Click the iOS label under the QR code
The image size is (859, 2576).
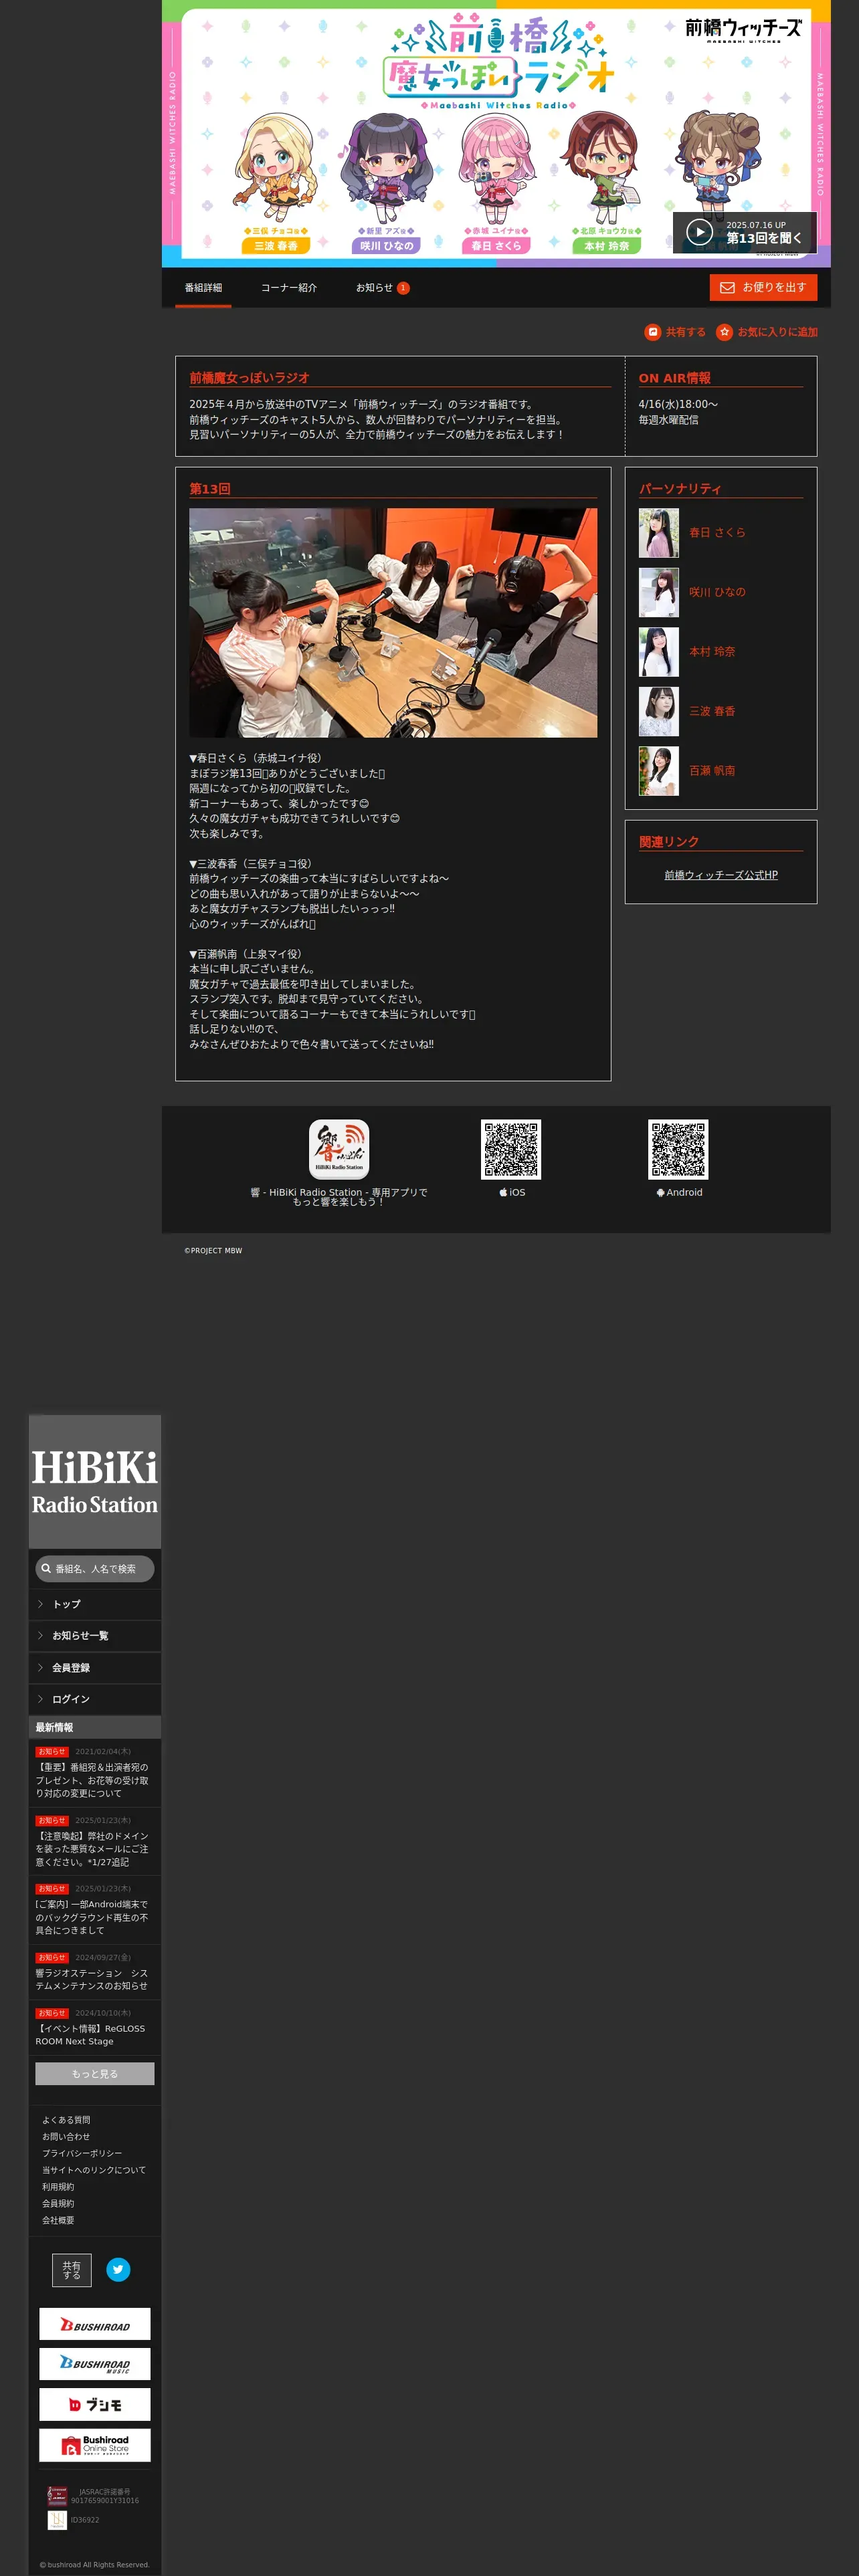tap(512, 1192)
